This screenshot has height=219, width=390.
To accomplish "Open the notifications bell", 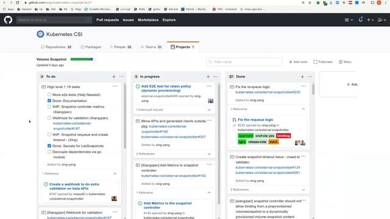I will (360, 19).
